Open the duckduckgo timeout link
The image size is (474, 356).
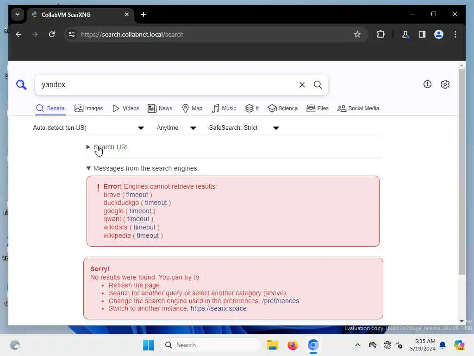tap(156, 203)
